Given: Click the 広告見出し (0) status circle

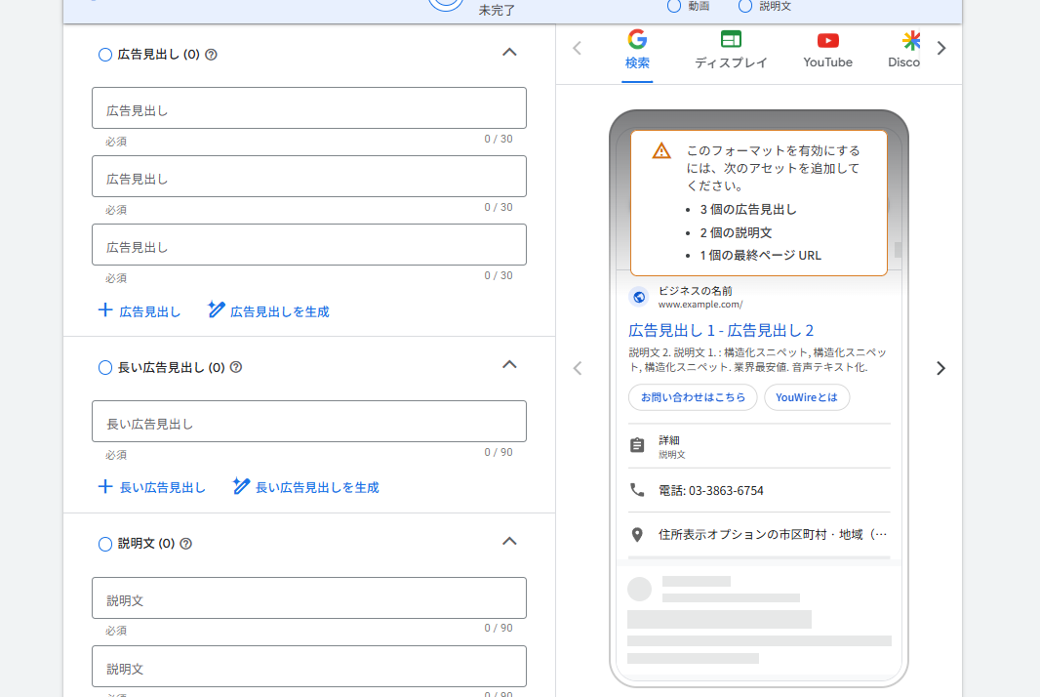Looking at the screenshot, I should coord(104,55).
